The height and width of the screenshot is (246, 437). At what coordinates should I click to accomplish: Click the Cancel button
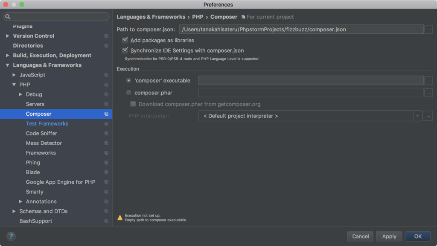(x=360, y=236)
